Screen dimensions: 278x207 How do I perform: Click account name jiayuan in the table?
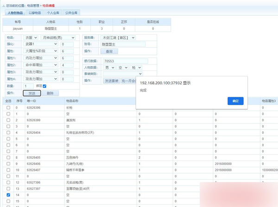(18, 29)
